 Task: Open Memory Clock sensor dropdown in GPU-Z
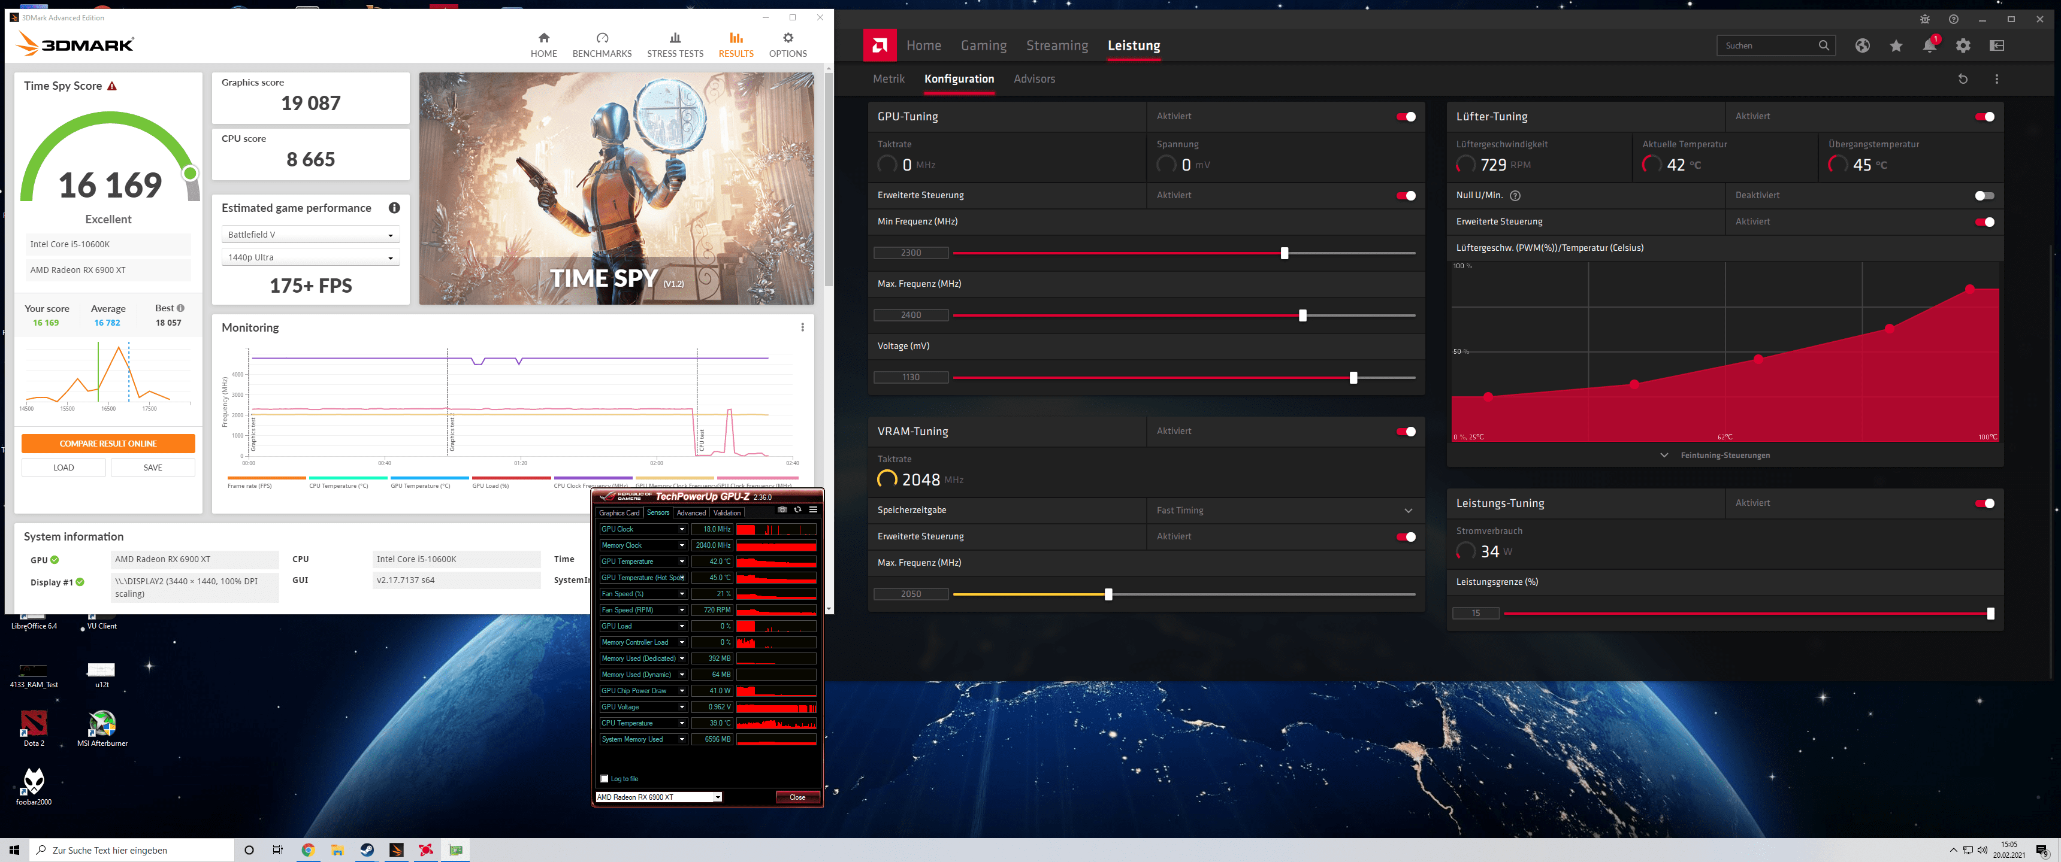coord(682,545)
